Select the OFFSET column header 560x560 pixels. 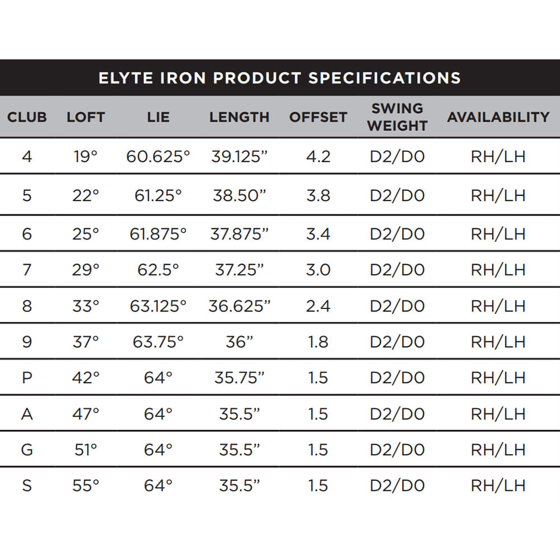pos(318,117)
